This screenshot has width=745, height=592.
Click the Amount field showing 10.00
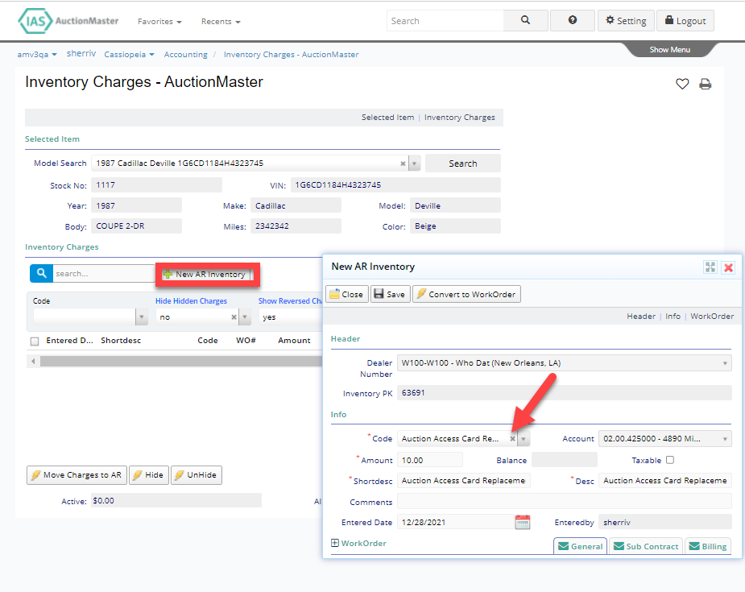429,460
